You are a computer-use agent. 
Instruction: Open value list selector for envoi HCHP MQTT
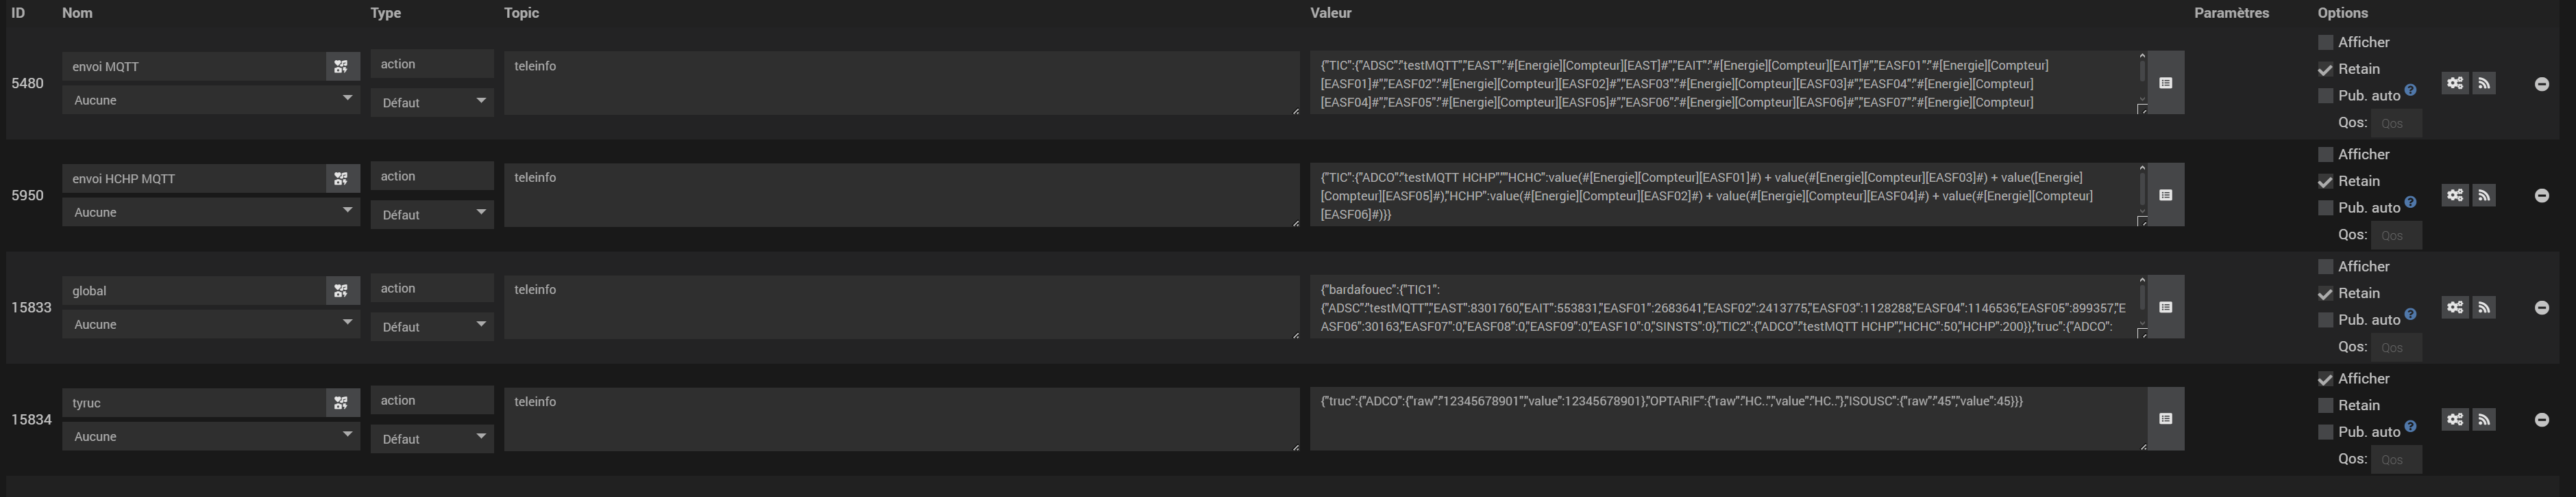tap(2165, 196)
